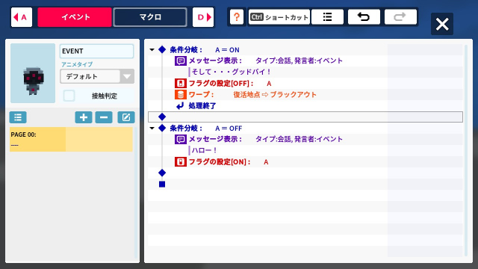Collapse the 条件分岐 A = OFF branch

[x=152, y=128]
